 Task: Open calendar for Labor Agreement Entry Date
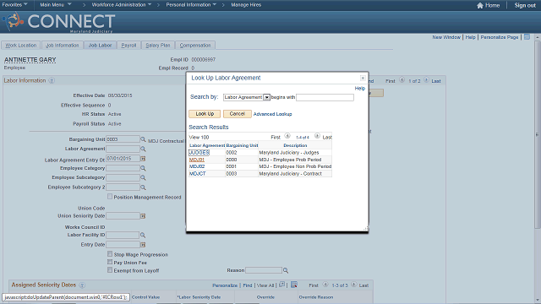143,159
